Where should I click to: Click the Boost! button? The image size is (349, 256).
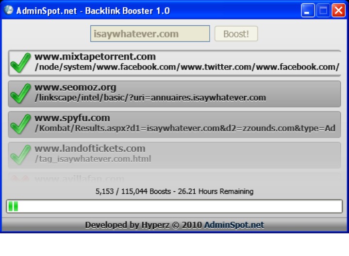pos(236,34)
